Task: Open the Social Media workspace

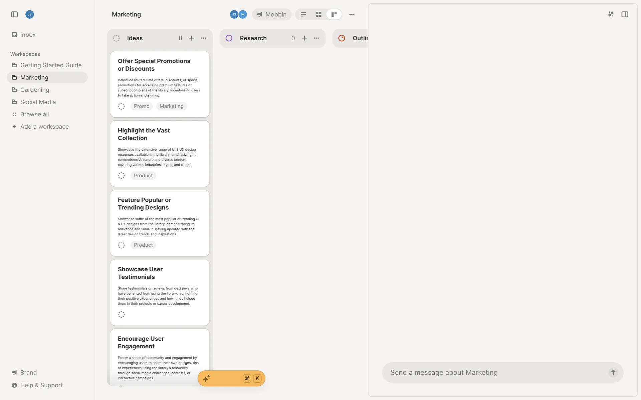Action: point(38,102)
